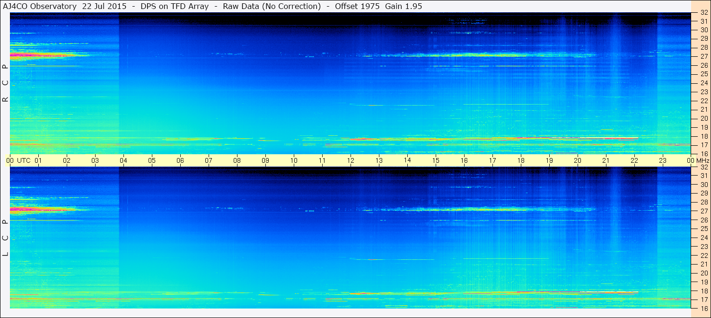Click hour marker '15' on the time axis
711x318 pixels.
[436, 160]
